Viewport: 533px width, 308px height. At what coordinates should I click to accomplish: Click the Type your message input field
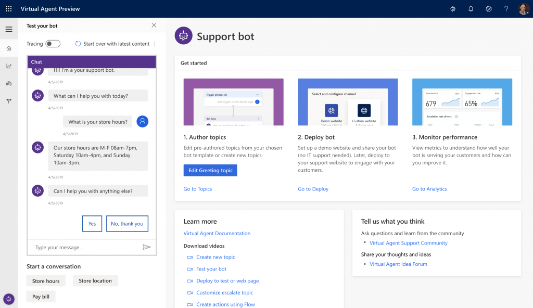(83, 248)
